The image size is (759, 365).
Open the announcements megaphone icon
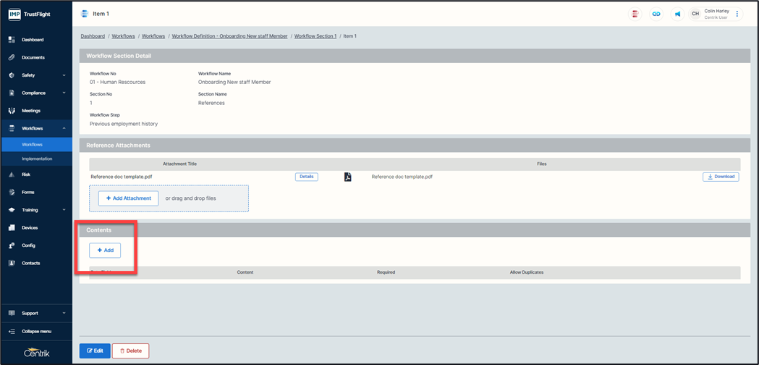(677, 14)
